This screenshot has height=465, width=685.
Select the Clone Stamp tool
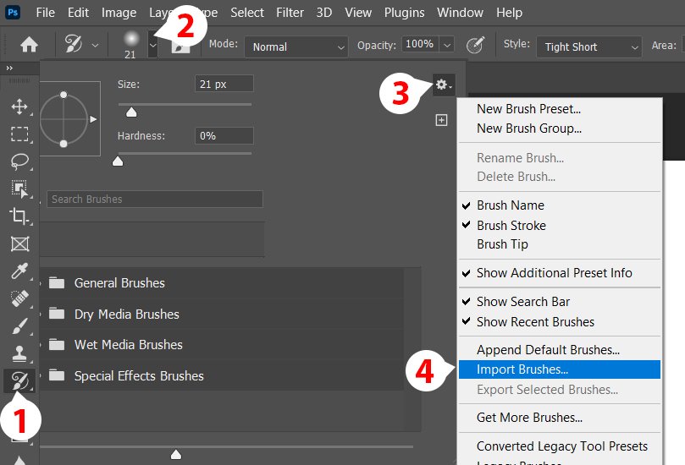(x=19, y=353)
